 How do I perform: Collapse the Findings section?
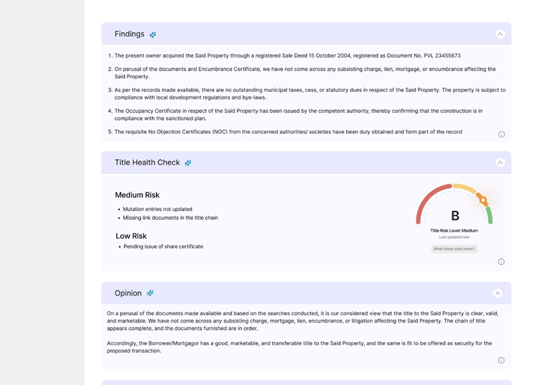tap(500, 34)
